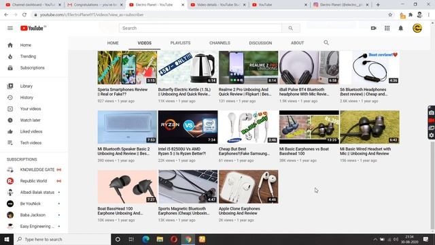
Task: Click the Your videos icon
Action: (10, 109)
